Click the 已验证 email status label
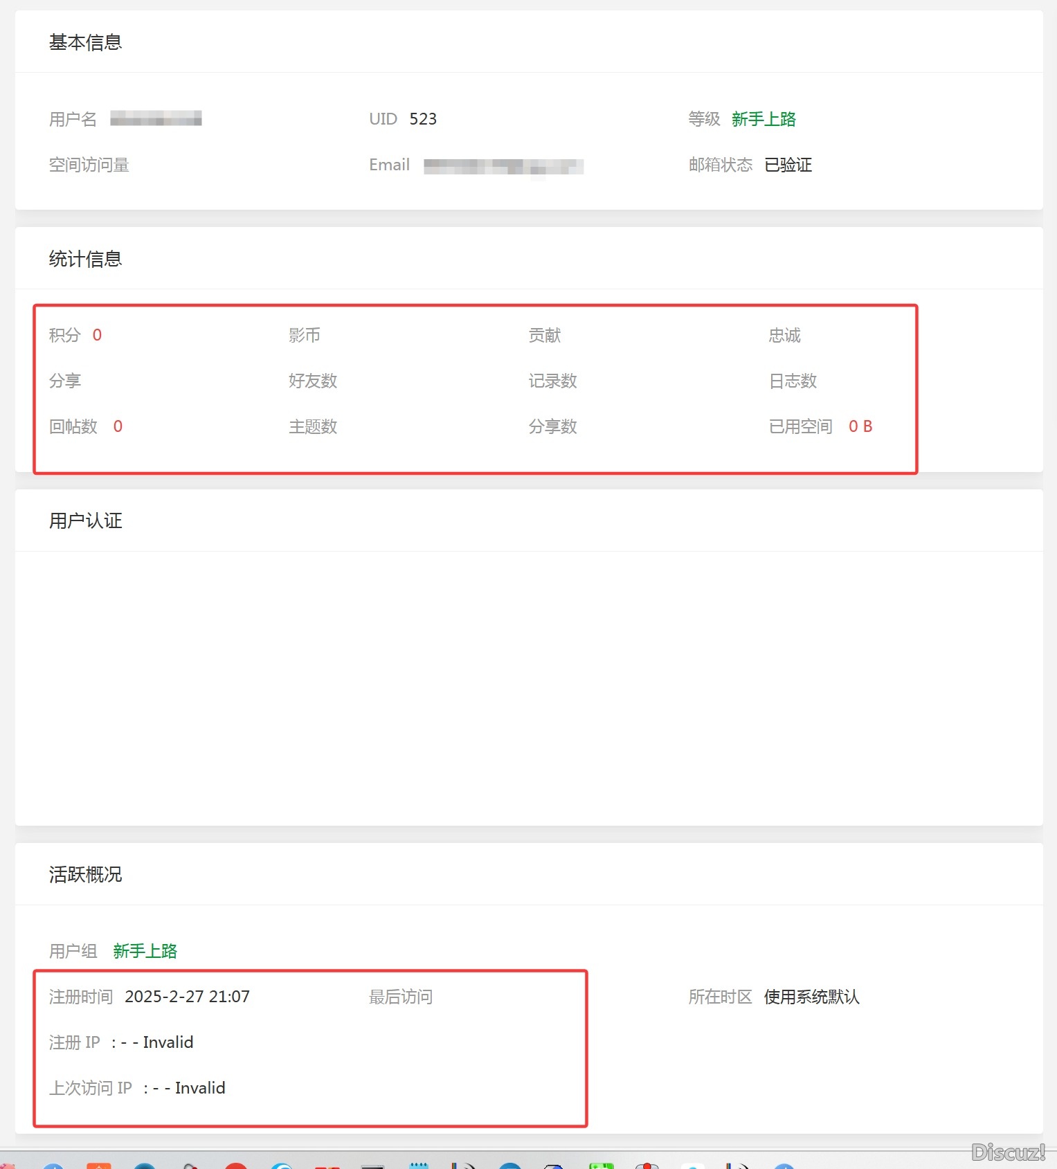Screen dimensions: 1057x1169 click(x=788, y=165)
